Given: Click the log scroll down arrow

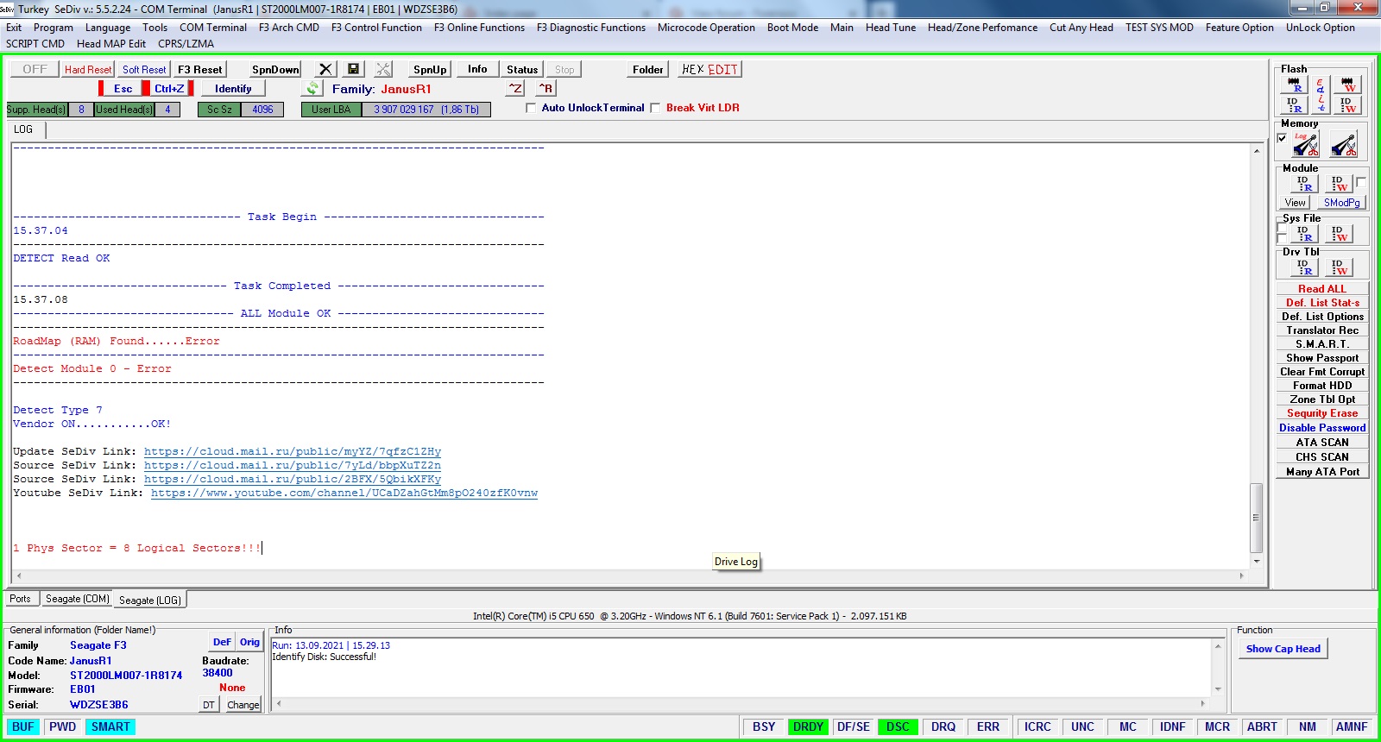Looking at the screenshot, I should click(x=1257, y=562).
